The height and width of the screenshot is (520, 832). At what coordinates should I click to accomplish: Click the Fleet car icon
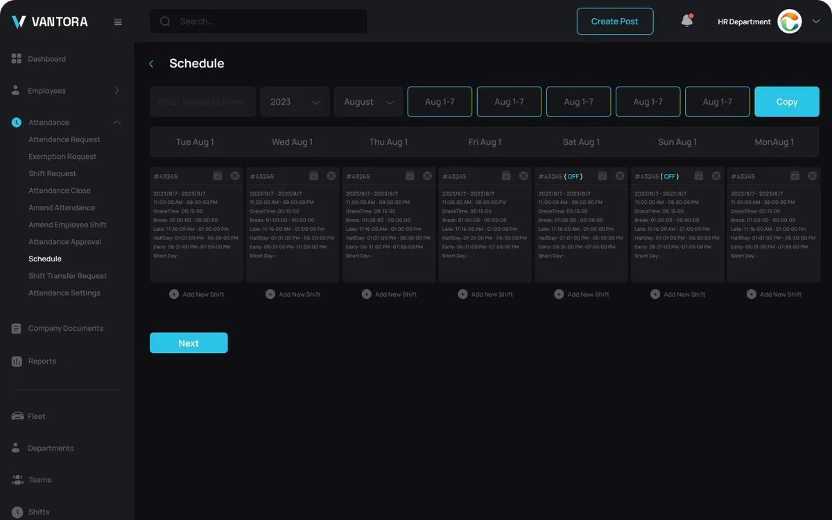pyautogui.click(x=17, y=416)
